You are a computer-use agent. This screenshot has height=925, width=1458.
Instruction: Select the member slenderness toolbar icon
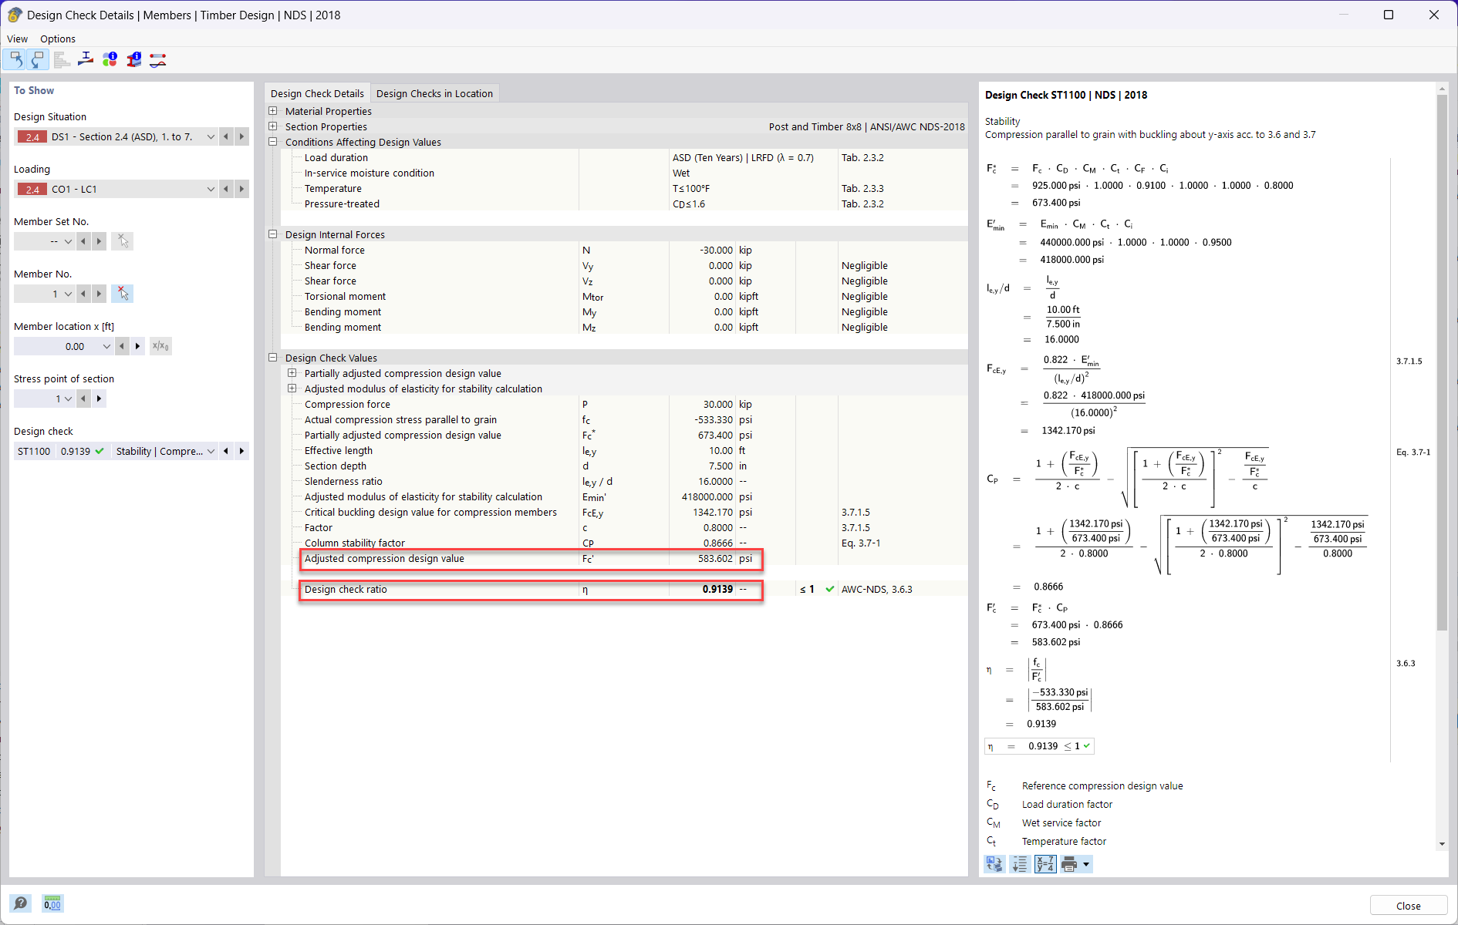click(x=85, y=59)
